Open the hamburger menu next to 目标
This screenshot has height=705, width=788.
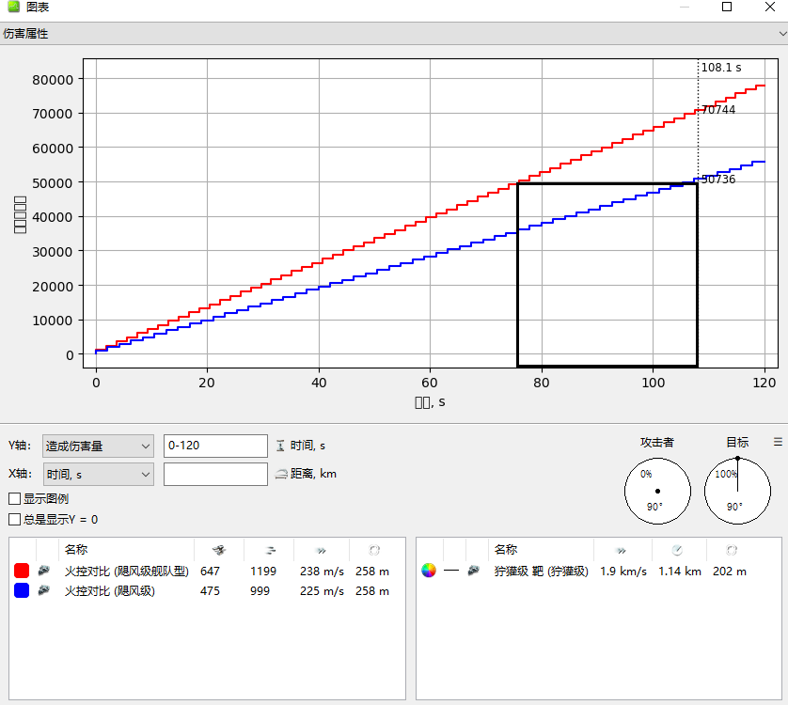[x=778, y=442]
